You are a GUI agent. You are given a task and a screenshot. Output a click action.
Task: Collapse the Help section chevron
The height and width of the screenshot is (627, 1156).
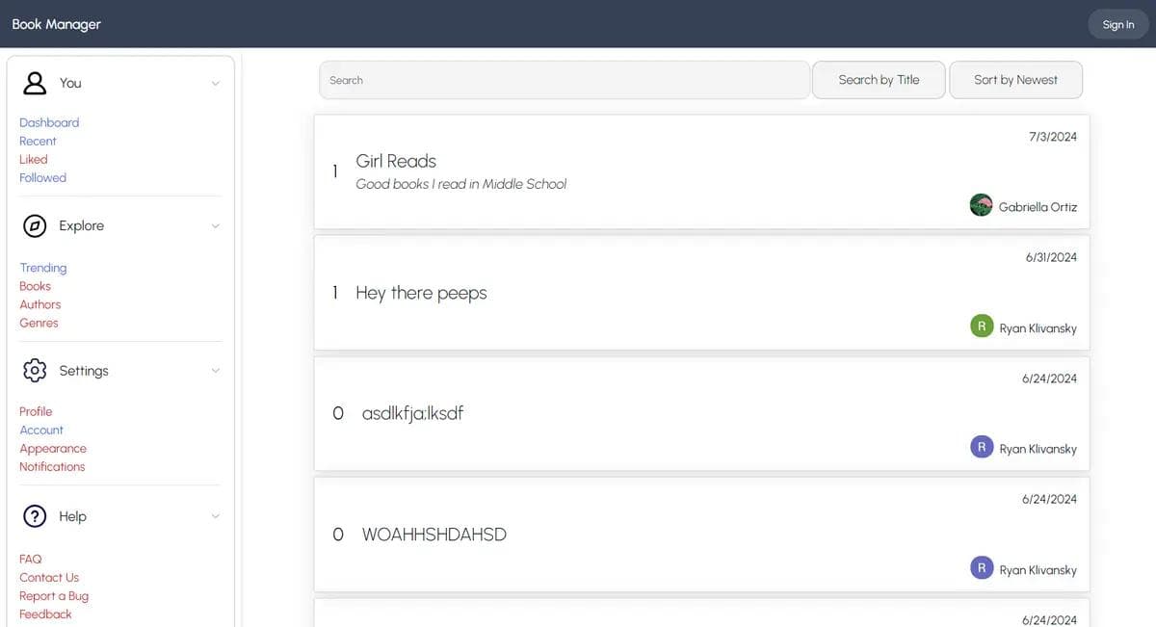pyautogui.click(x=216, y=517)
